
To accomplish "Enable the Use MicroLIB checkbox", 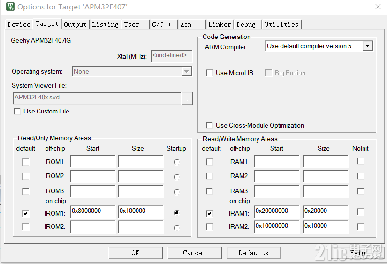I will click(210, 73).
